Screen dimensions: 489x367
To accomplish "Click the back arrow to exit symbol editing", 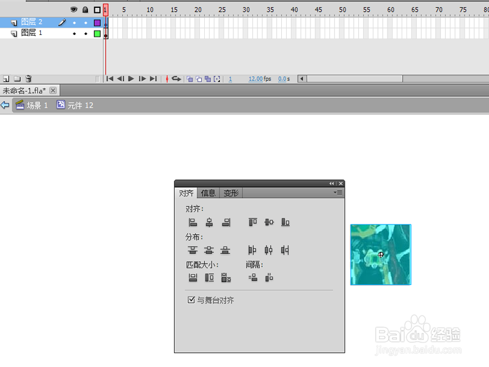I will 5,105.
